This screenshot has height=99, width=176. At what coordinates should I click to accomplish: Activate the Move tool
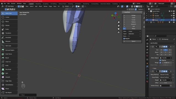9,21
